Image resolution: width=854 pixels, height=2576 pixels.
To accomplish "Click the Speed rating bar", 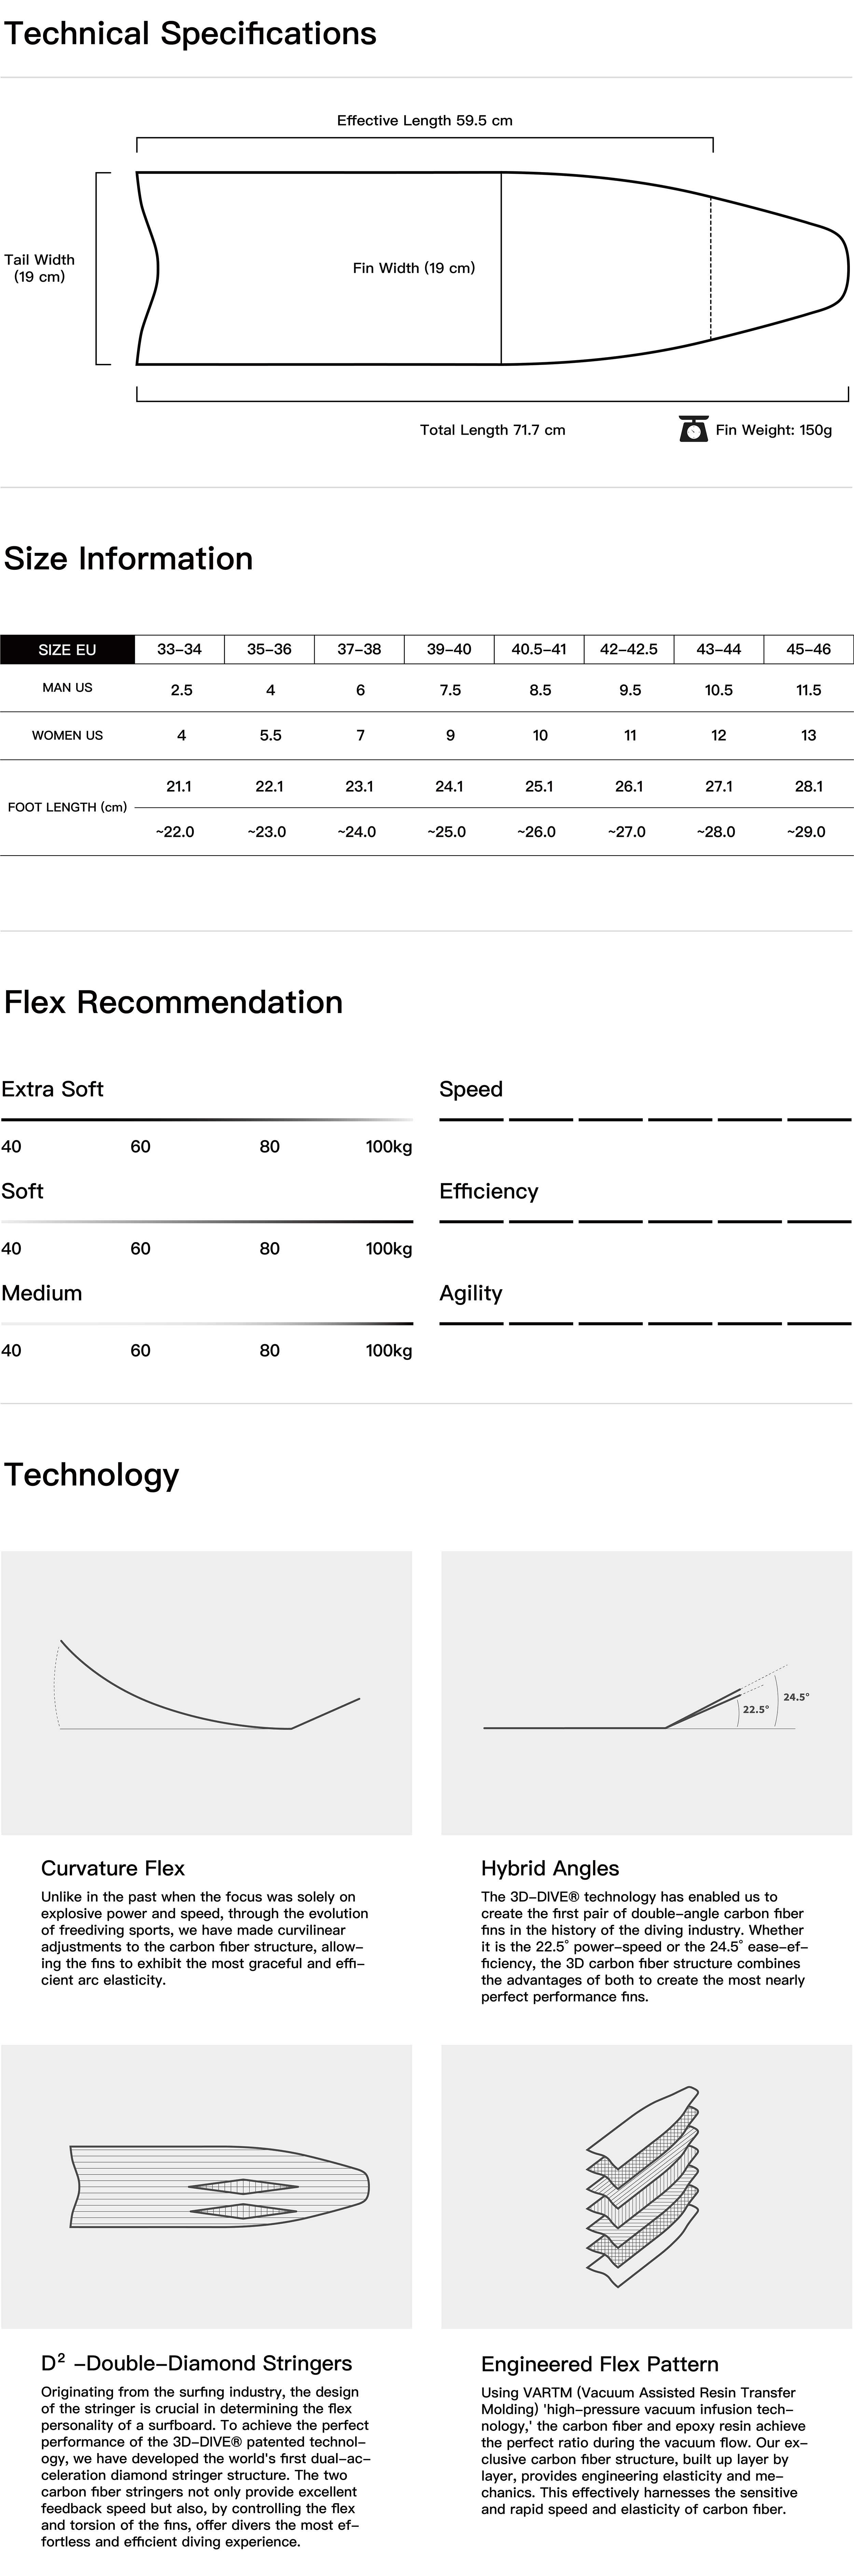I will tap(645, 1120).
